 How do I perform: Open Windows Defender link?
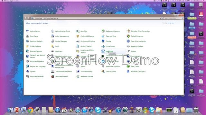(x=37, y=76)
